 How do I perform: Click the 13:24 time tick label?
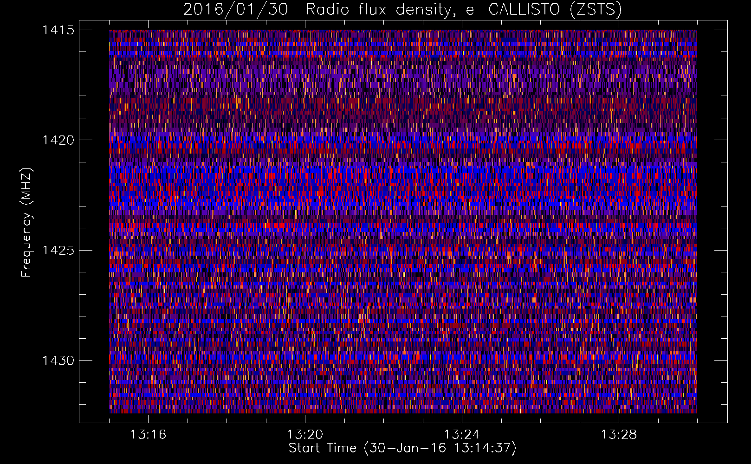coord(462,435)
